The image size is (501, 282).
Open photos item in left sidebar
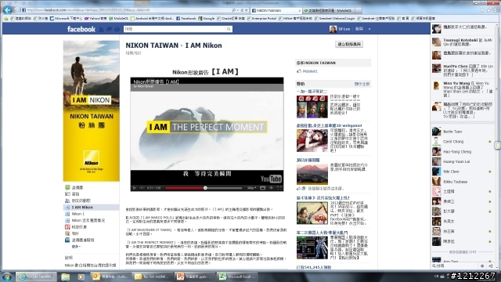(75, 233)
